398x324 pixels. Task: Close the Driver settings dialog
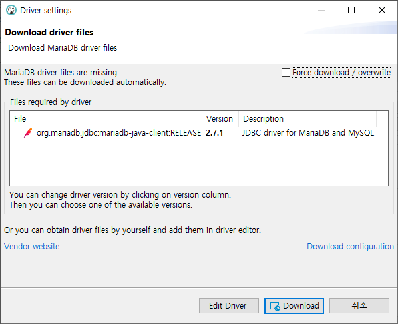coord(382,10)
